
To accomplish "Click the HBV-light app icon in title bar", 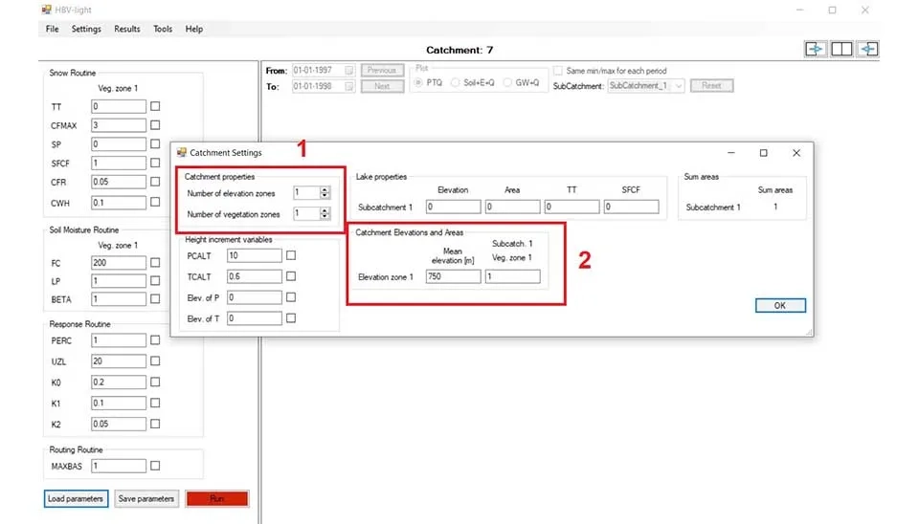I will (x=45, y=10).
